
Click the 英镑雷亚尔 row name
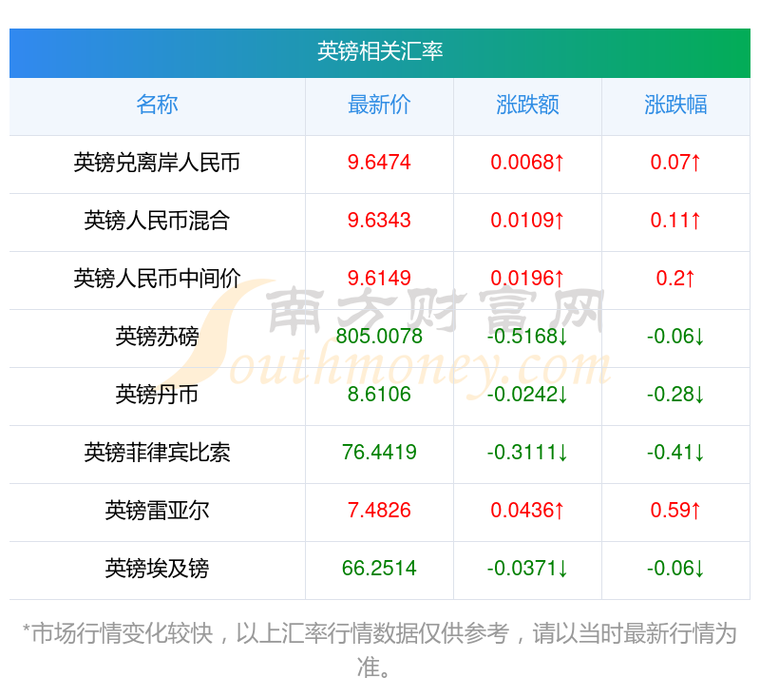pos(157,511)
